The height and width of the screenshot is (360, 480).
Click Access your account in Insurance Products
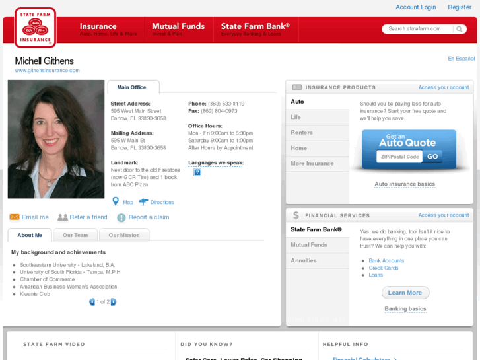click(x=444, y=87)
